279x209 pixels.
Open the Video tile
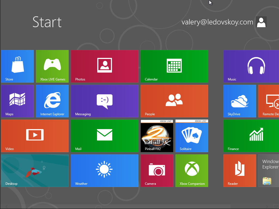(35, 136)
